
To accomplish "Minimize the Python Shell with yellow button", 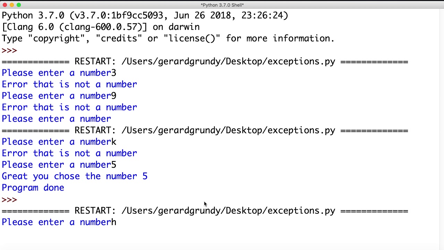I will coord(12,5).
